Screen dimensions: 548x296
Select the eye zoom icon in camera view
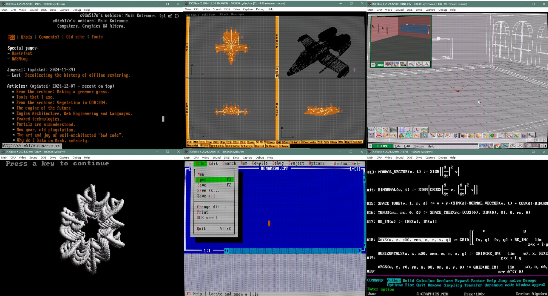coord(426,64)
